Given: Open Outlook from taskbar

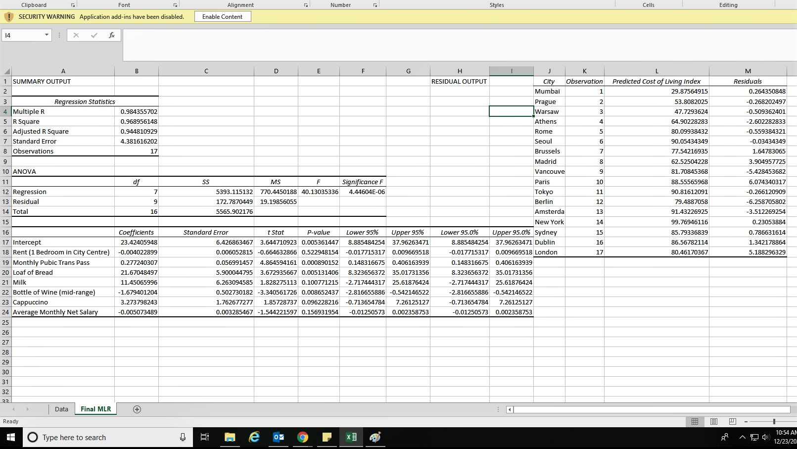Looking at the screenshot, I should [279, 437].
